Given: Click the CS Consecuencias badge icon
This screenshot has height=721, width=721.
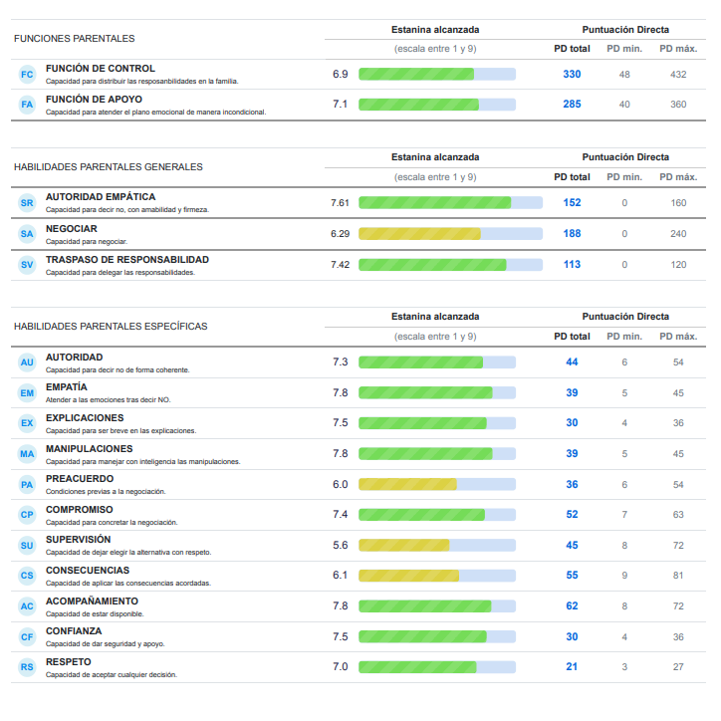Looking at the screenshot, I should pyautogui.click(x=27, y=576).
